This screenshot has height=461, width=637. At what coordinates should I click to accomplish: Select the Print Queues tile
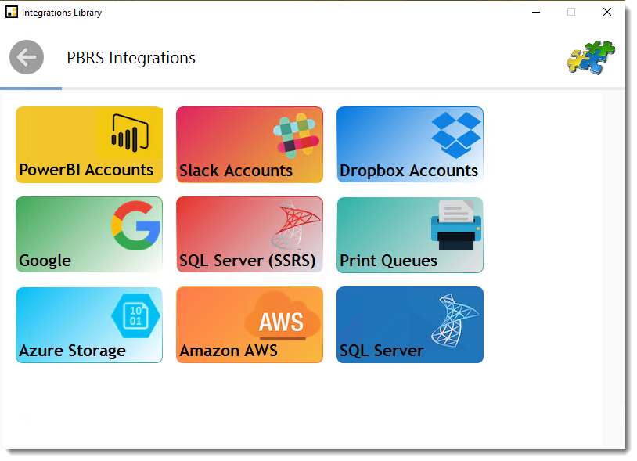[409, 235]
